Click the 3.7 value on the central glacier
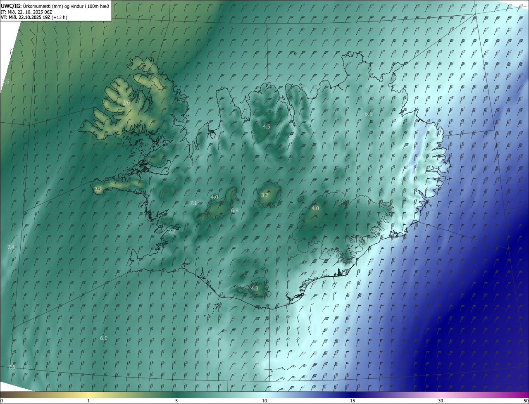Viewport: 529px width, 404px height. (x=265, y=195)
